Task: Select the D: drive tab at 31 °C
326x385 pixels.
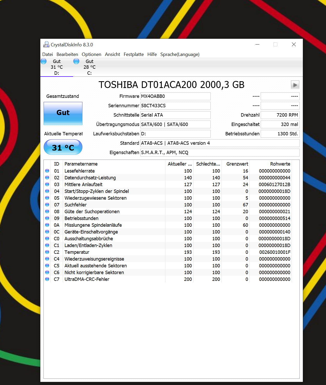Action: (57, 67)
